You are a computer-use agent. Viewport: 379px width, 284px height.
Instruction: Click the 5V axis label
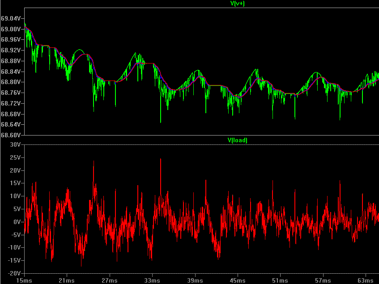pos(17,209)
